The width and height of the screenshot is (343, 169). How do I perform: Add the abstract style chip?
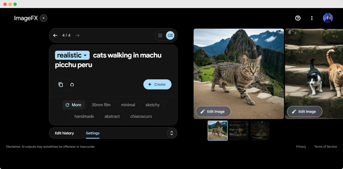pyautogui.click(x=112, y=116)
